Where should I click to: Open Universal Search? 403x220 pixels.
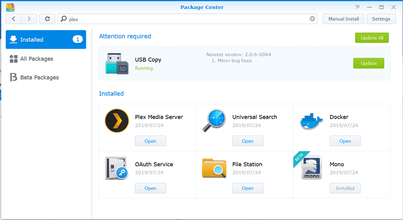click(x=247, y=141)
